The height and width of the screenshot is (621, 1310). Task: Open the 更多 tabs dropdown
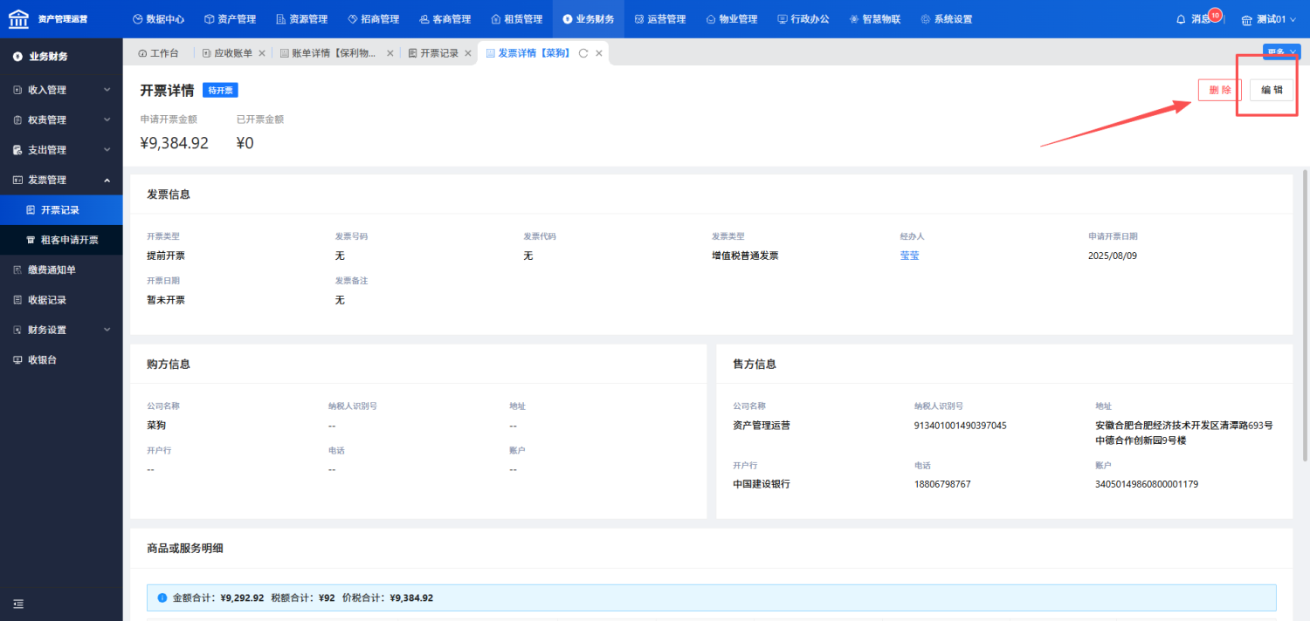(1281, 51)
